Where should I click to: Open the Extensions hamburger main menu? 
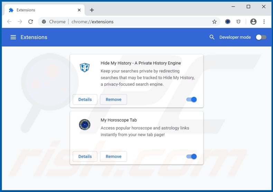(13, 37)
